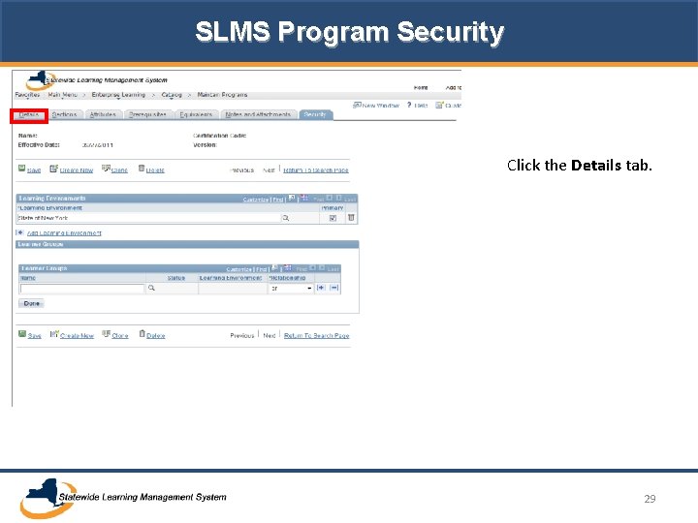Open lookup magnifier next to Name field
698x523 pixels.
click(x=151, y=289)
